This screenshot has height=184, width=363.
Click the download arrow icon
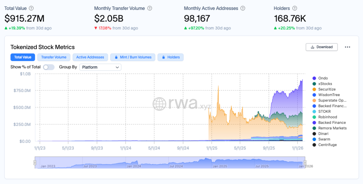pyautogui.click(x=312, y=47)
